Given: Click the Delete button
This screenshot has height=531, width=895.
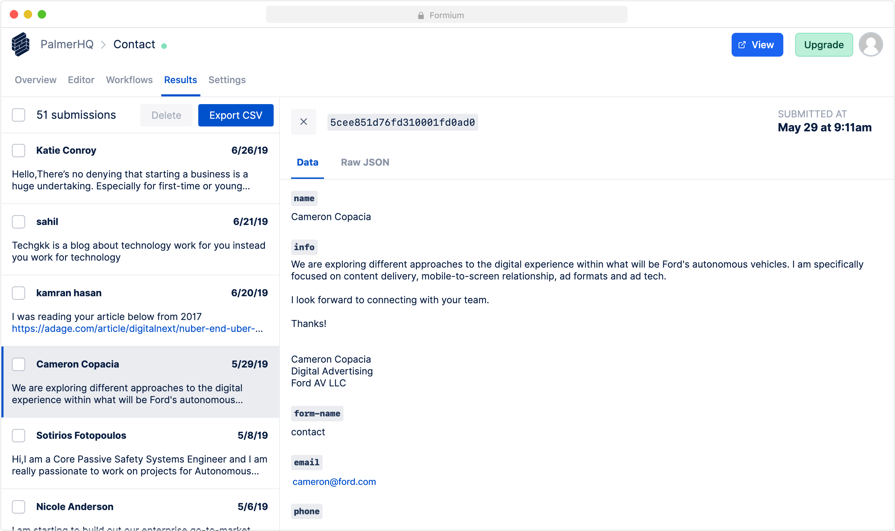Looking at the screenshot, I should coord(166,115).
